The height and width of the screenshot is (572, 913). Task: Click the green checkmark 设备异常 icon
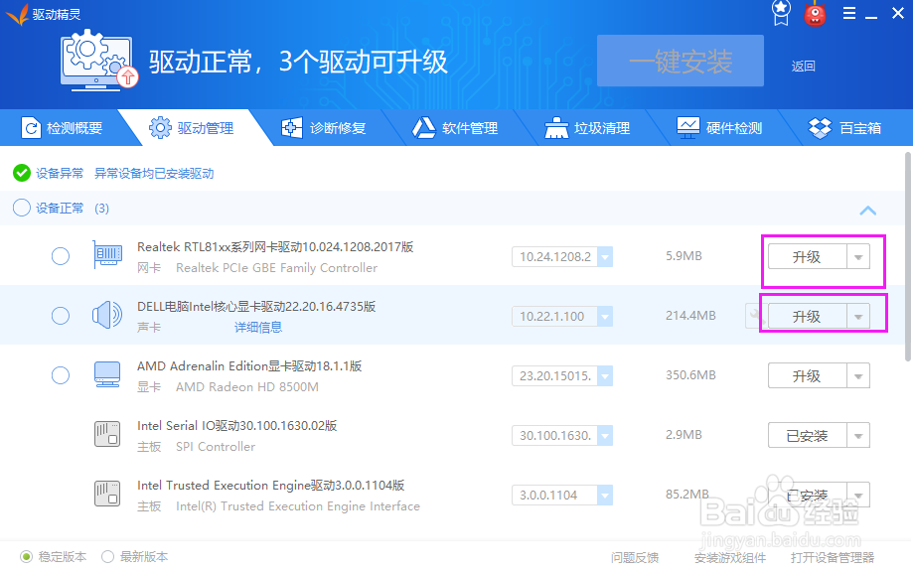coord(22,173)
